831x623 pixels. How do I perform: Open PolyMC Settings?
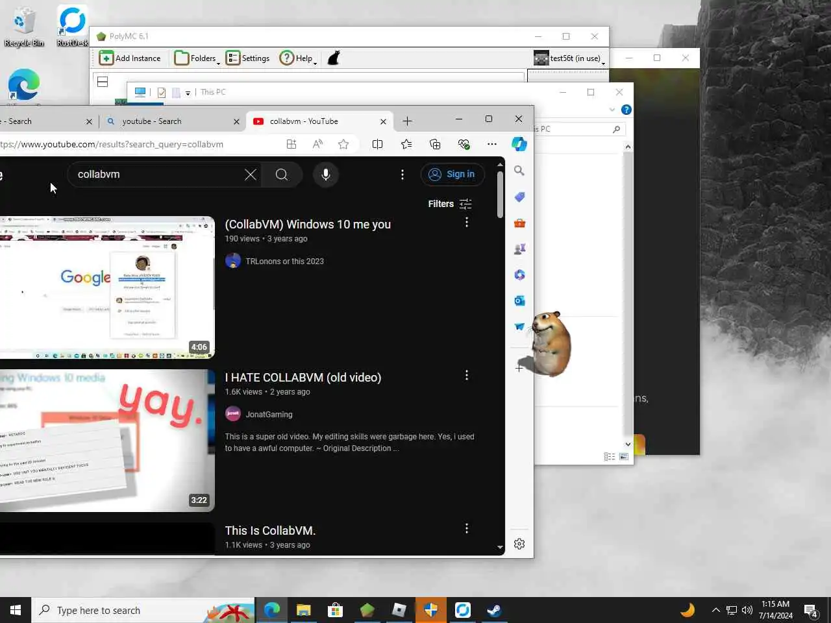pyautogui.click(x=248, y=58)
